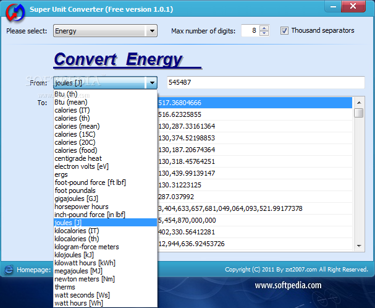
Task: Choose kilowatt hours [kWh] unit
Action: pos(105,263)
